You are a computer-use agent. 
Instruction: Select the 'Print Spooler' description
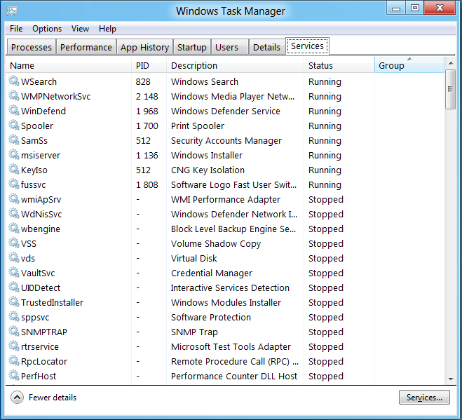(x=198, y=126)
